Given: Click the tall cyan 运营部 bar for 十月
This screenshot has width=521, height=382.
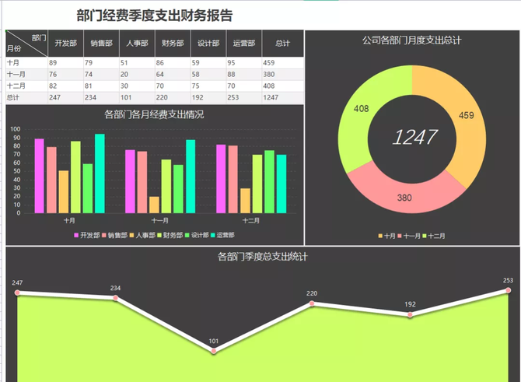Looking at the screenshot, I should [100, 173].
